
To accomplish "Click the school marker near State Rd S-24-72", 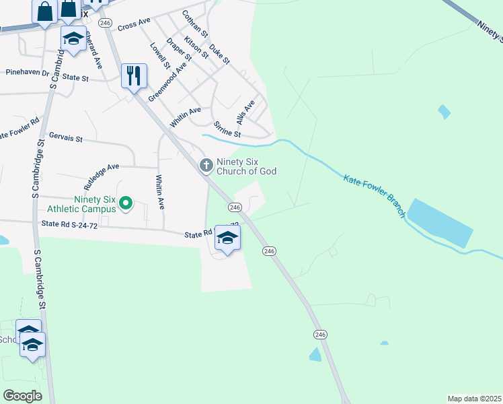I will click(x=227, y=239).
